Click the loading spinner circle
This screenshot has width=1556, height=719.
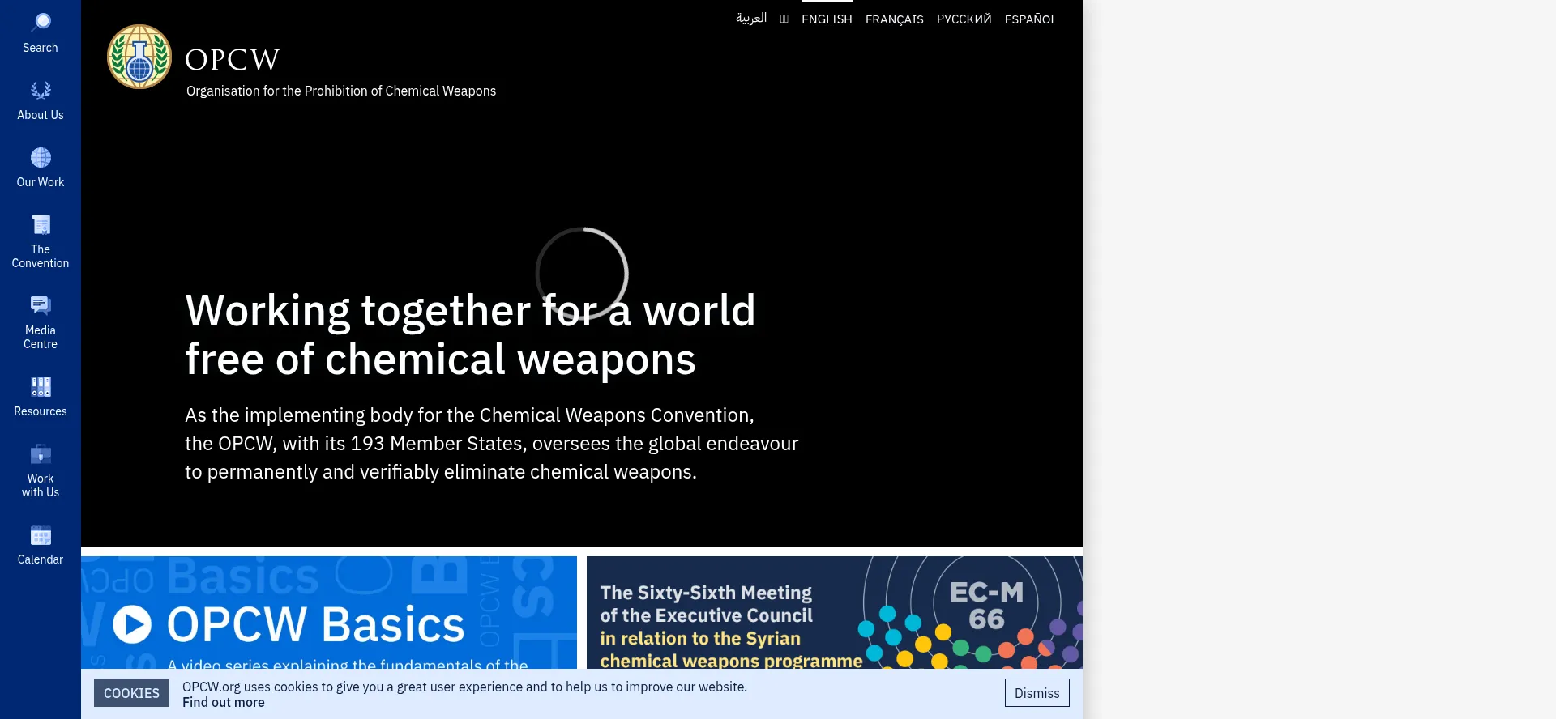click(x=582, y=274)
